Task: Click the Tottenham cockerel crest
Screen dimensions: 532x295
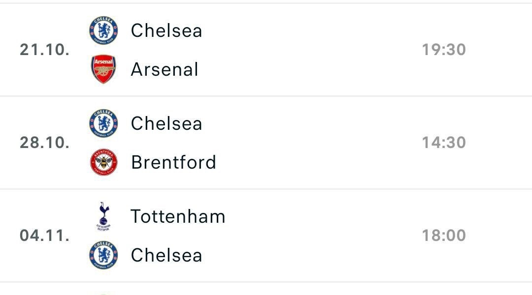Action: [x=103, y=216]
